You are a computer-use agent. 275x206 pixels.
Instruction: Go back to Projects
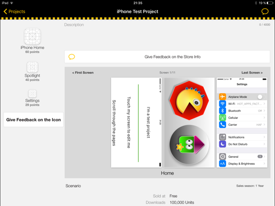click(14, 11)
